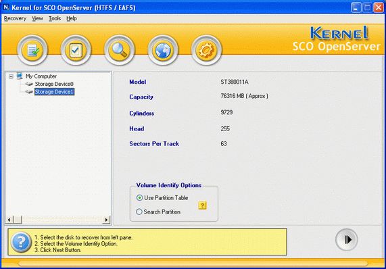The image size is (386, 269).
Task: Minimize the Kernel window
Action: click(x=356, y=7)
